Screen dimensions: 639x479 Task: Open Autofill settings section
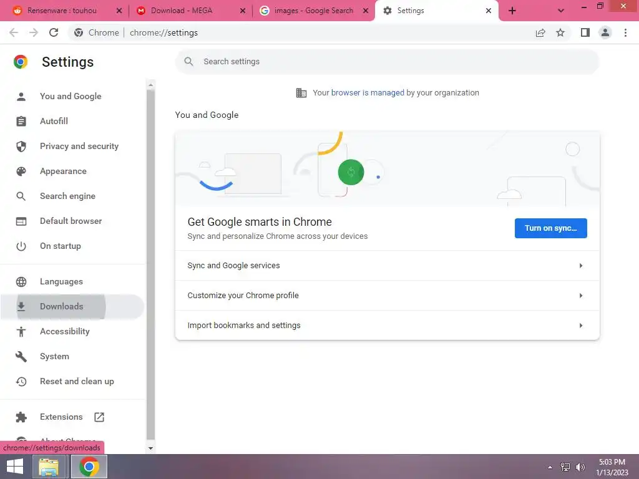click(72, 122)
